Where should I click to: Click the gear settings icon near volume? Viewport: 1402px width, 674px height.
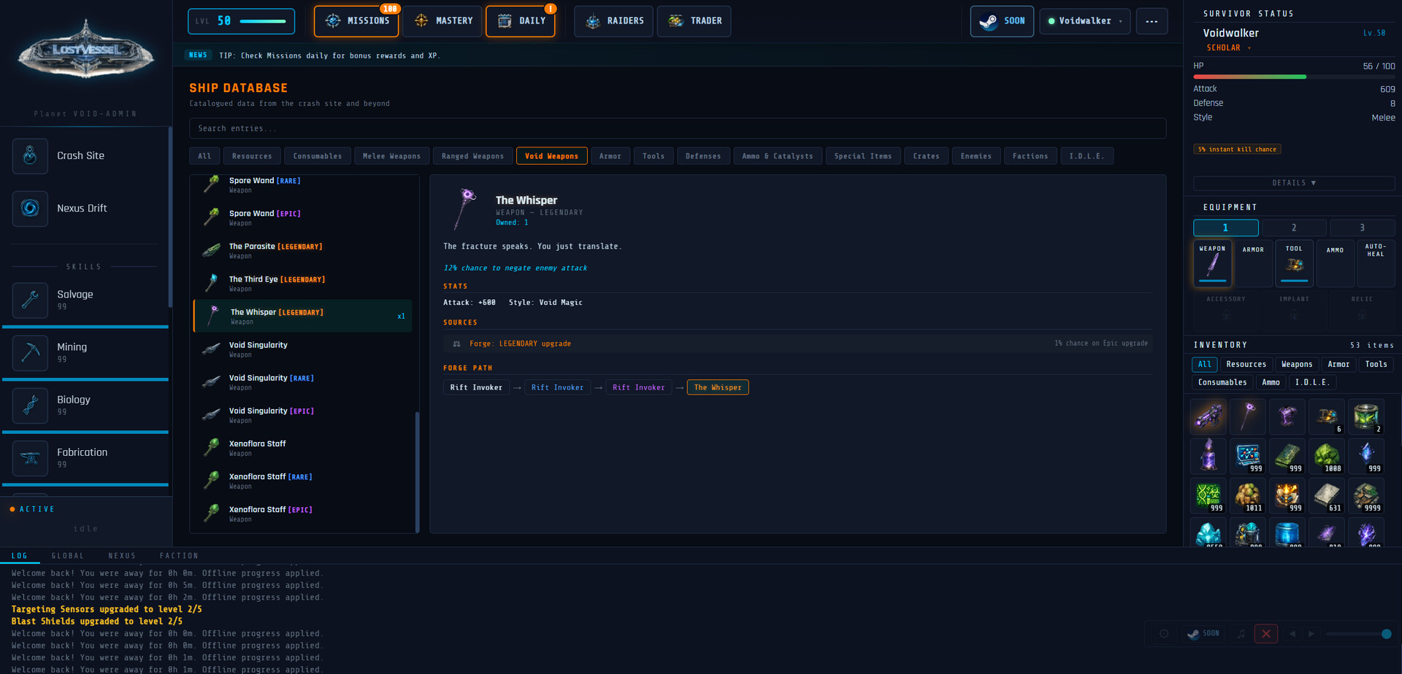pyautogui.click(x=1164, y=634)
